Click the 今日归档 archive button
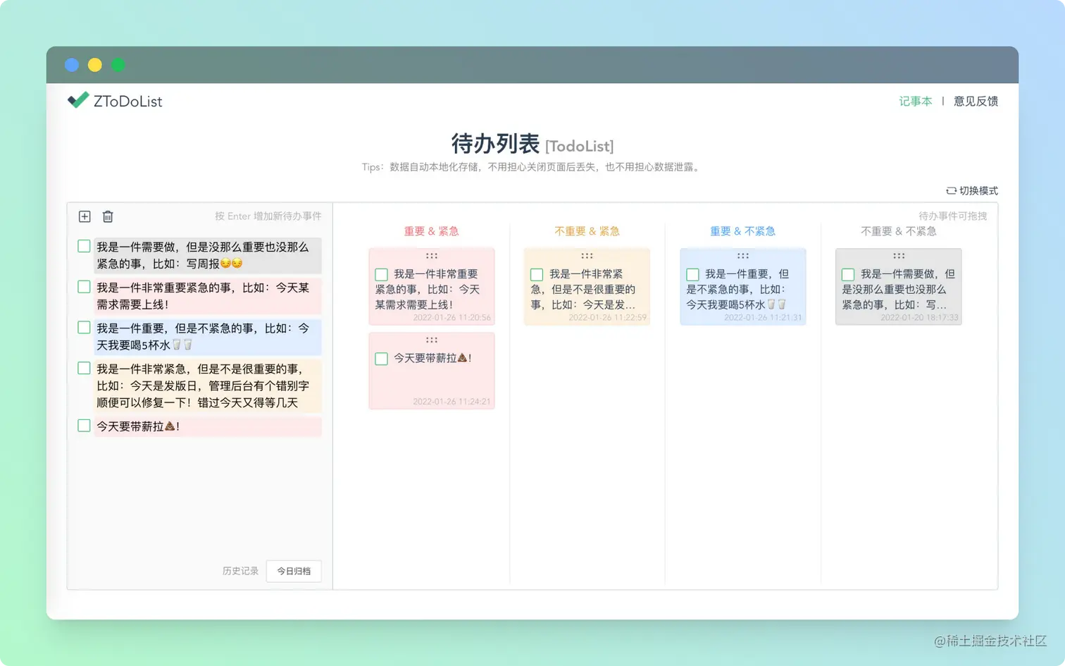Viewport: 1065px width, 666px height. (x=294, y=571)
